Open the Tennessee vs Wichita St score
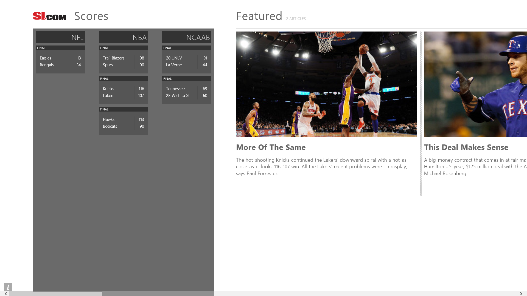Screen dimensions: 527x296 click(186, 92)
